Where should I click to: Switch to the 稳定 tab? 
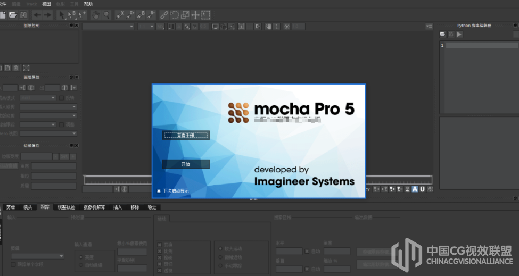click(x=152, y=207)
